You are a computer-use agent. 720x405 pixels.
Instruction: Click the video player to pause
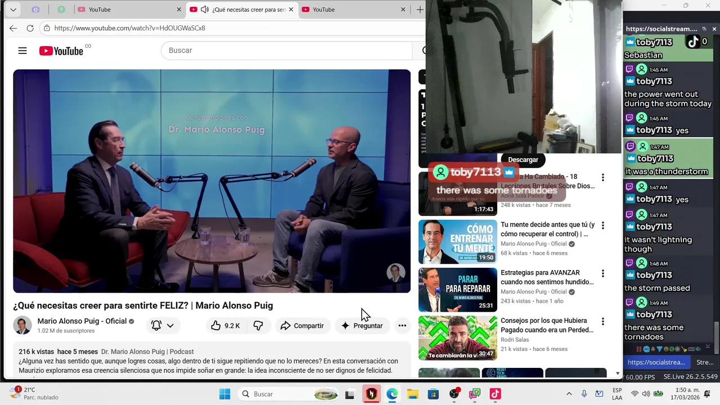click(211, 181)
